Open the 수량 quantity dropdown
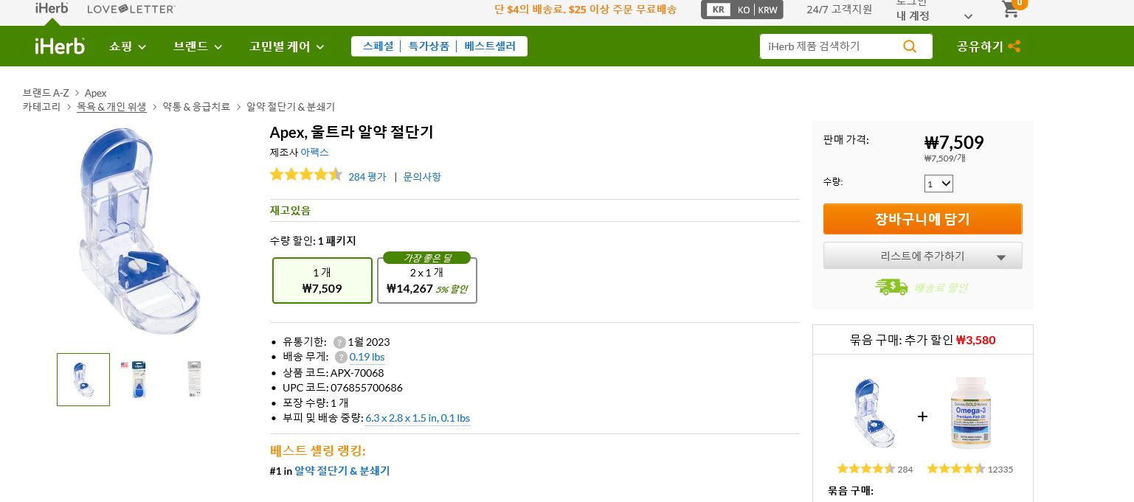The height and width of the screenshot is (502, 1134). [938, 184]
